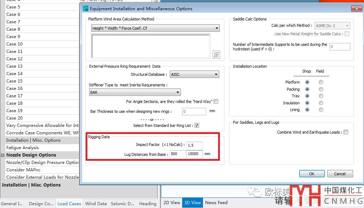Open the Structural Database AISC dropdown
Screen dimensions: 364x208
click(194, 74)
